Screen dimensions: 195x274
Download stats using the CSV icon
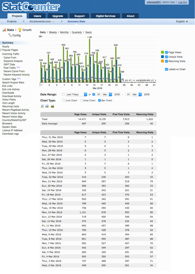tap(47, 106)
